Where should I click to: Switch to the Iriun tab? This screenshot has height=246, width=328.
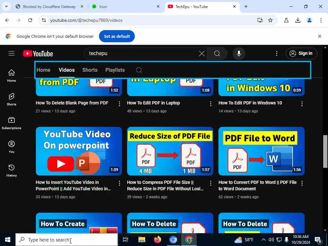click(x=126, y=7)
